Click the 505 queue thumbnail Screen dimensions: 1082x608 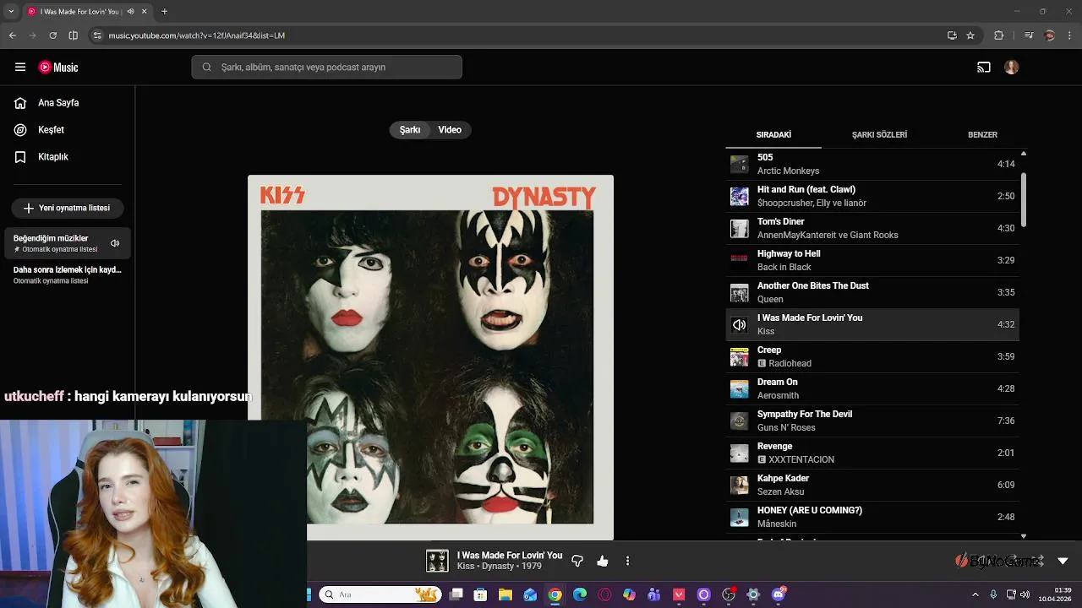[740, 165]
